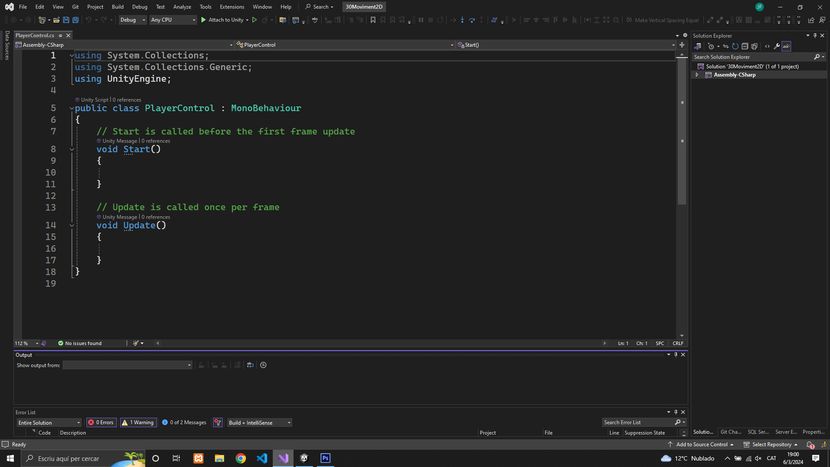The width and height of the screenshot is (830, 467).
Task: Click the editor vertical scrollbar thumb
Action: click(x=682, y=130)
